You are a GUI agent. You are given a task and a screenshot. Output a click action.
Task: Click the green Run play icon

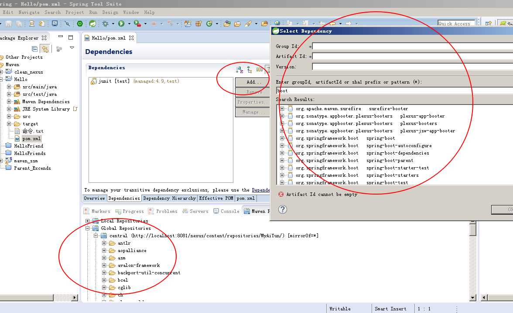(x=121, y=24)
